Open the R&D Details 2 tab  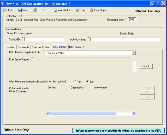(77, 47)
